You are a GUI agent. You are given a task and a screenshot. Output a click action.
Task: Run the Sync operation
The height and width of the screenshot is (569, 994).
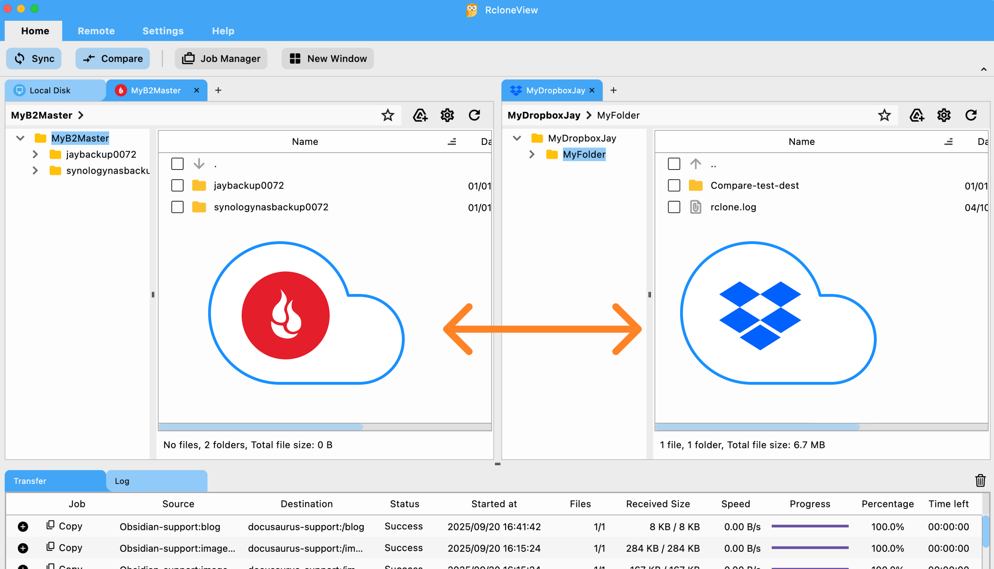pos(33,58)
